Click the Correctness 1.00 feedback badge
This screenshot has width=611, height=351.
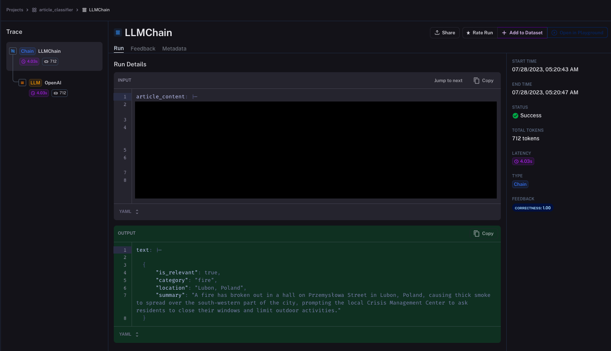(532, 208)
